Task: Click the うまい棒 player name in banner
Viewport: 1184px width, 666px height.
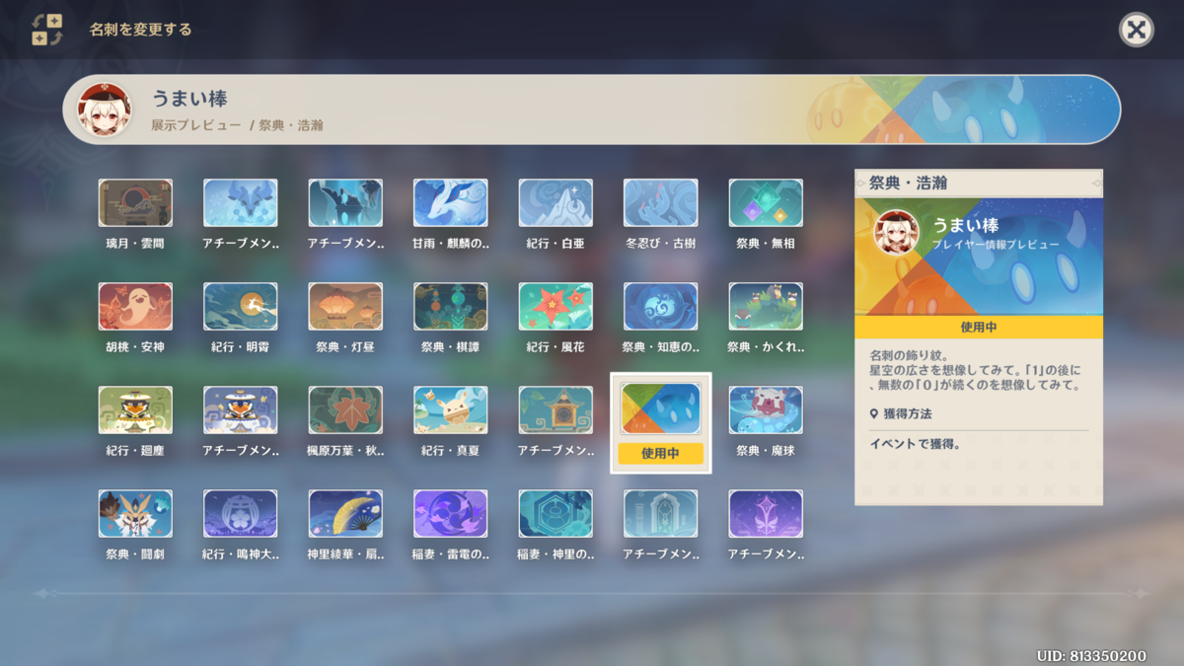Action: click(x=189, y=99)
